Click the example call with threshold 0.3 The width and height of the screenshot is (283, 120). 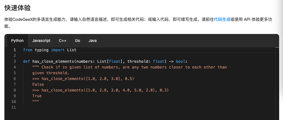(x=101, y=90)
